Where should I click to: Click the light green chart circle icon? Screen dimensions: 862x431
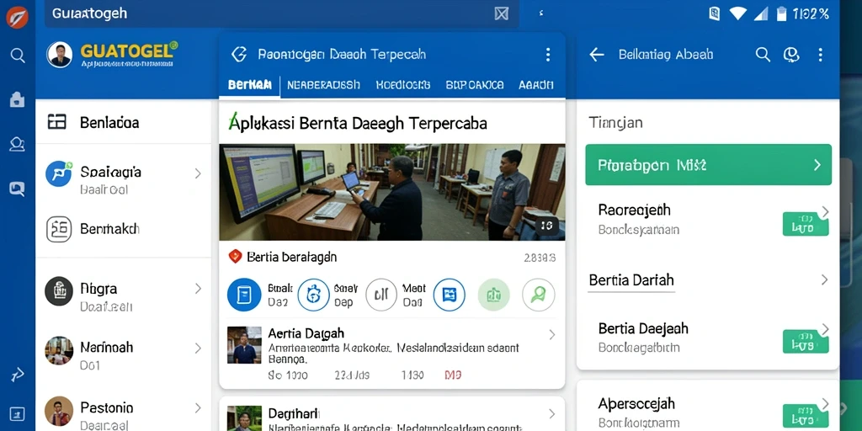coord(493,295)
